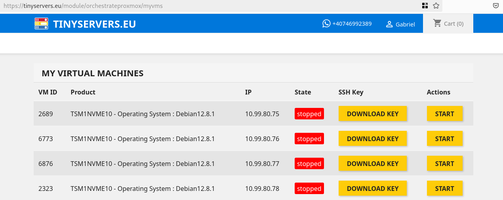Click the TINYSERVERS.EU site title

coord(95,24)
